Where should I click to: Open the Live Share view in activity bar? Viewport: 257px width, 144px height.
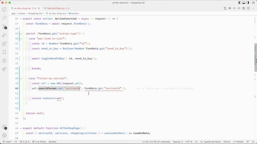(4, 69)
